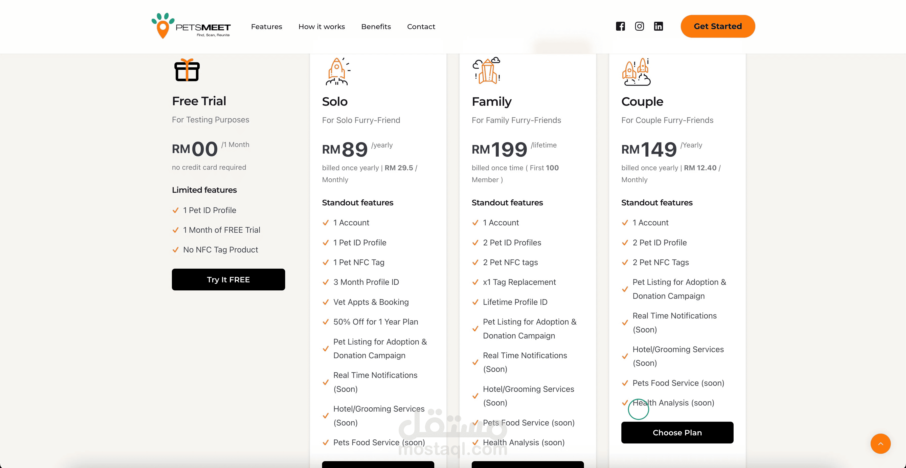Open the LinkedIn social icon

tap(658, 26)
